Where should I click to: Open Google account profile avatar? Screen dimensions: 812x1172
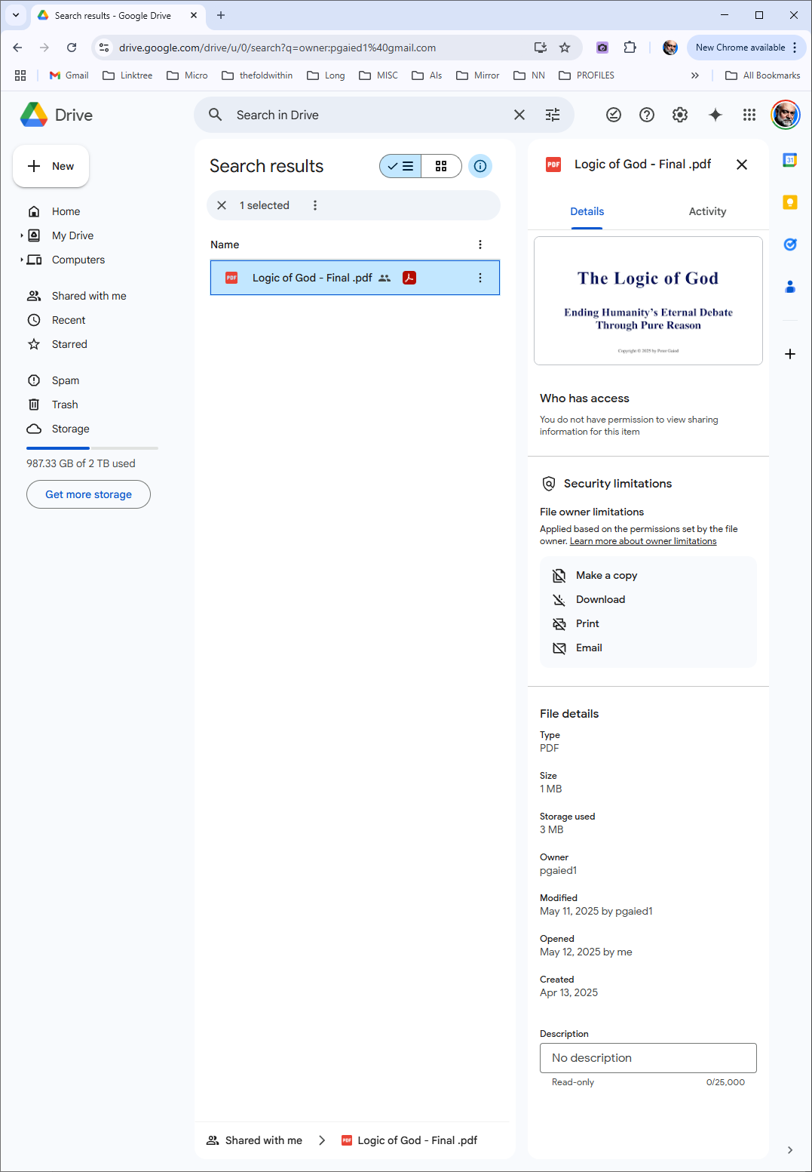coord(786,115)
